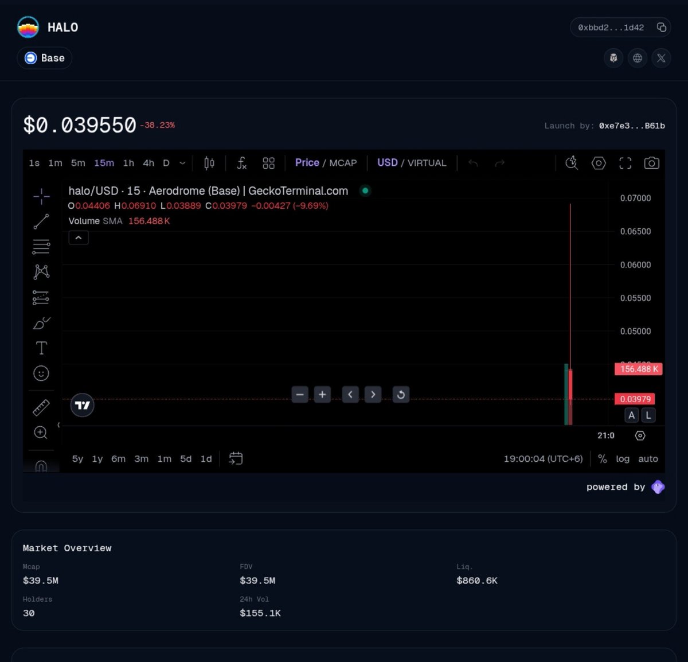This screenshot has height=662, width=688.
Task: Open the quick search icon
Action: coord(572,163)
